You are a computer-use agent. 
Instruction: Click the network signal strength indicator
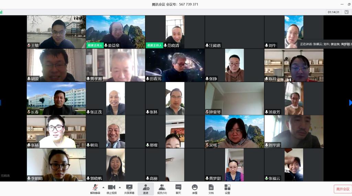[x=1, y=12]
